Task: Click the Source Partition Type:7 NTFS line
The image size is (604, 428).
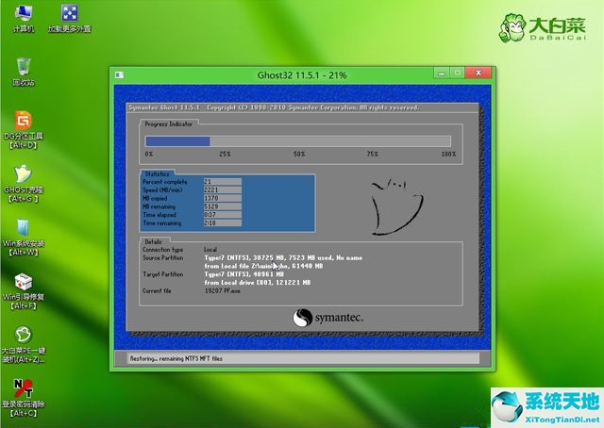Action: 283,258
